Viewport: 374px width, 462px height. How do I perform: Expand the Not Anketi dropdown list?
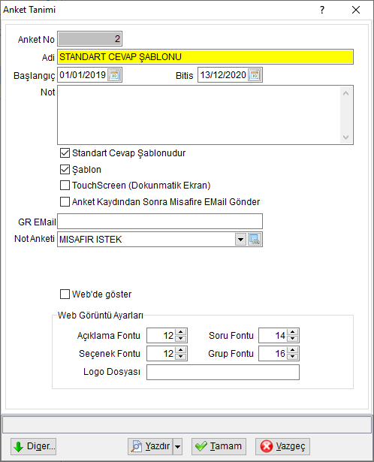coord(240,239)
